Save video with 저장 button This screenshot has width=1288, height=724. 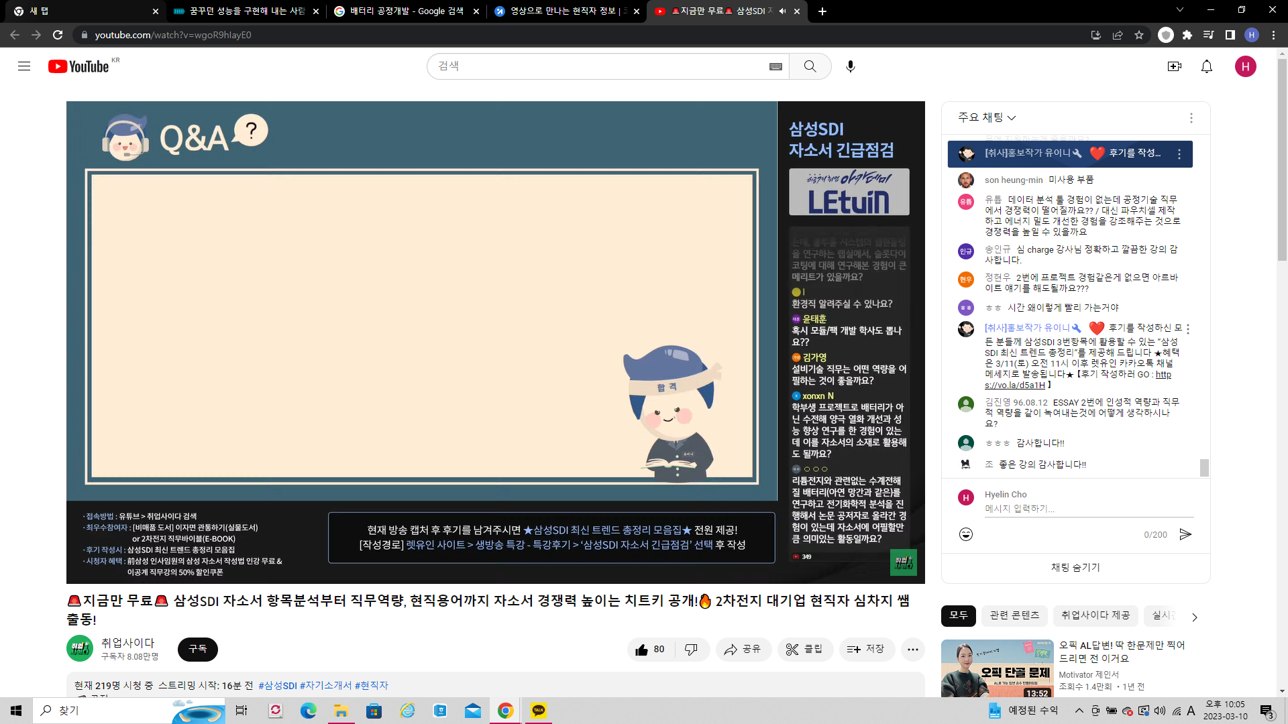[867, 650]
